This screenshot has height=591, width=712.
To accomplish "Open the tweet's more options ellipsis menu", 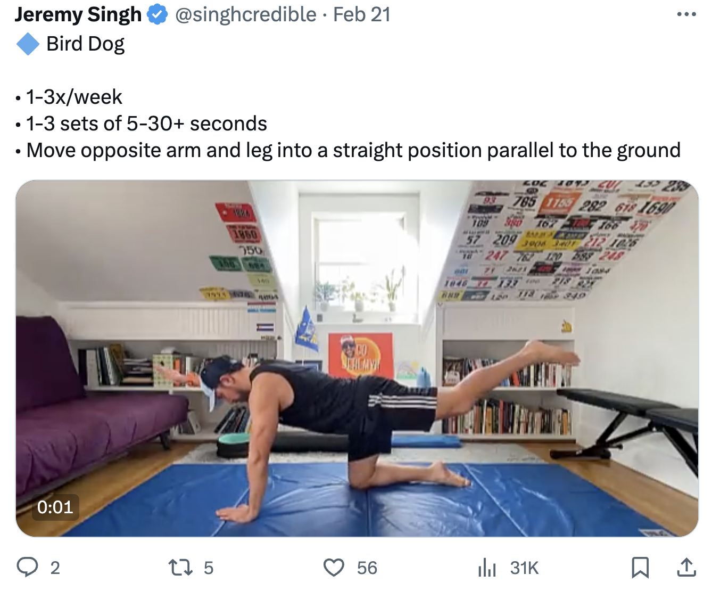I will point(686,14).
